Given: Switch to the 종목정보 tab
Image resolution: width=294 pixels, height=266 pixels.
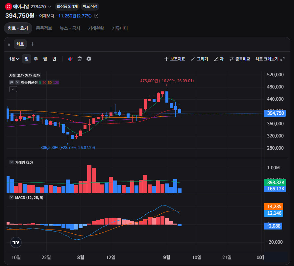Looking at the screenshot, I should coord(44,28).
